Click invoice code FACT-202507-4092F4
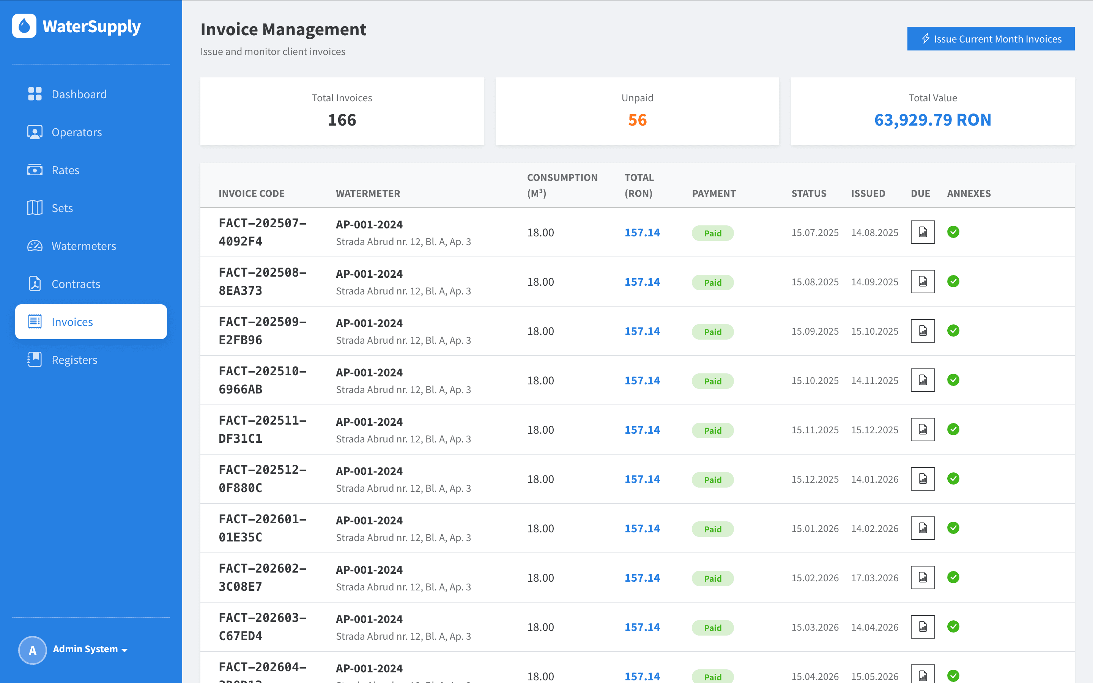1093x683 pixels. (262, 232)
